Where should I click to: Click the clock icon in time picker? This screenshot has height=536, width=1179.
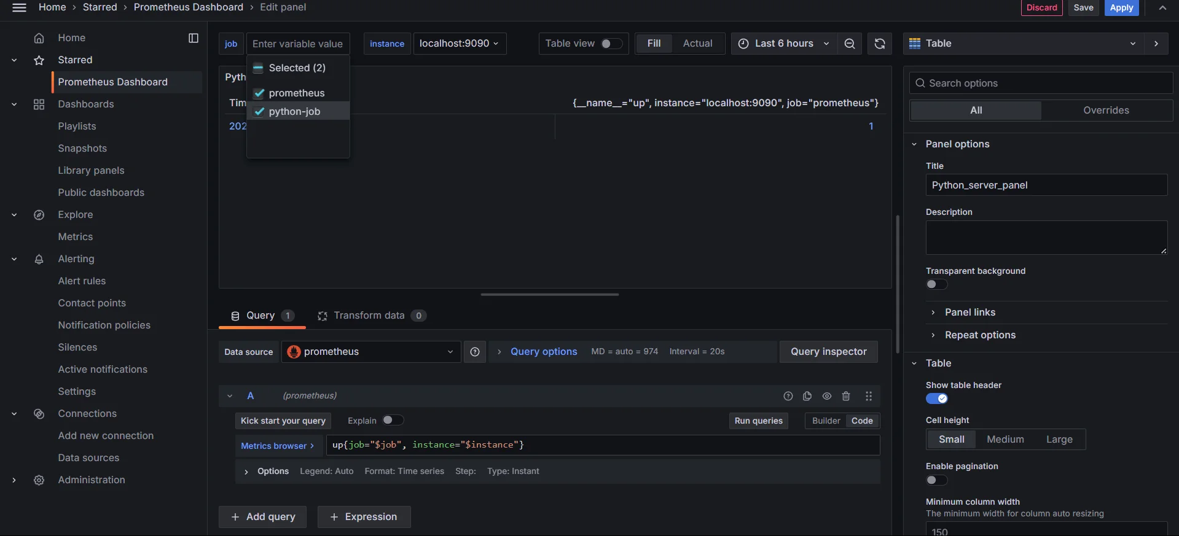point(743,44)
